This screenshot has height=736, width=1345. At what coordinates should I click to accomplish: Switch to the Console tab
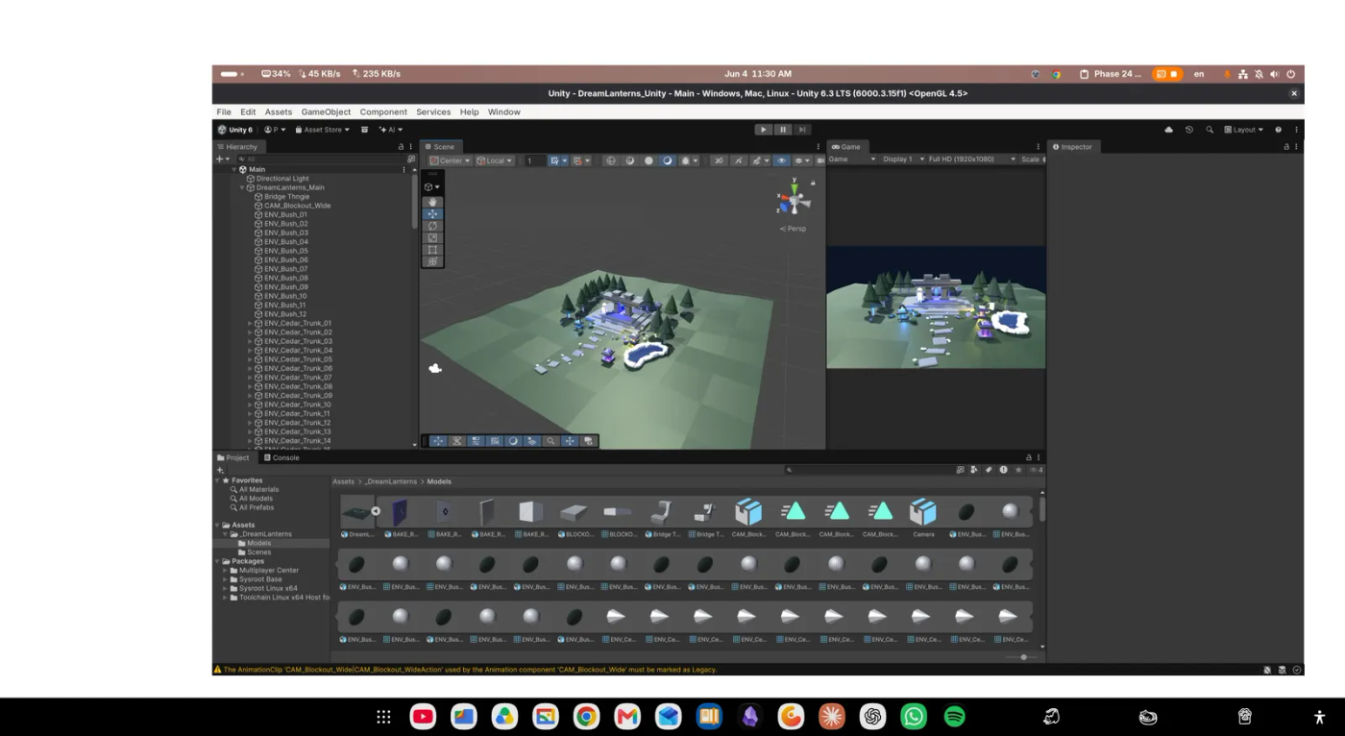click(281, 457)
